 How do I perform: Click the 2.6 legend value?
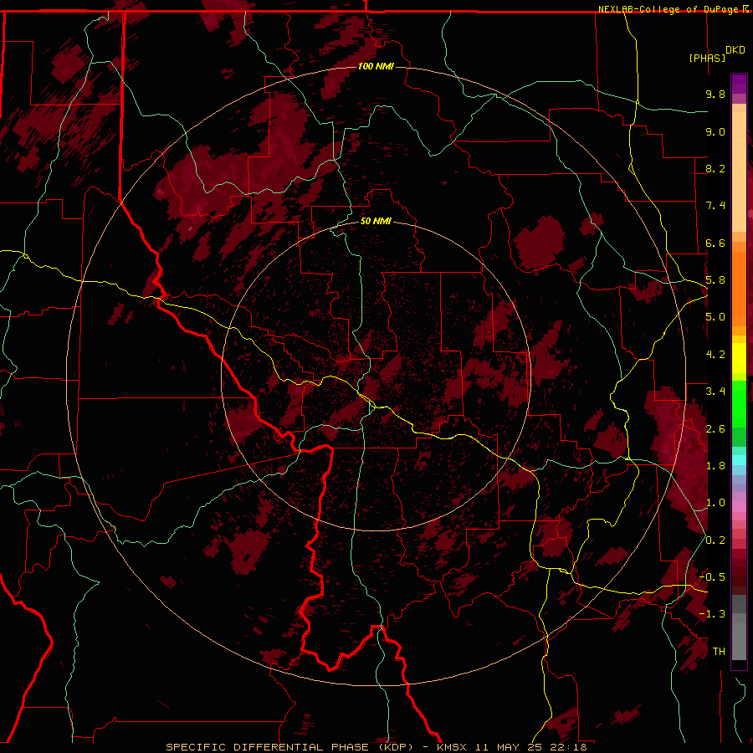pos(715,428)
